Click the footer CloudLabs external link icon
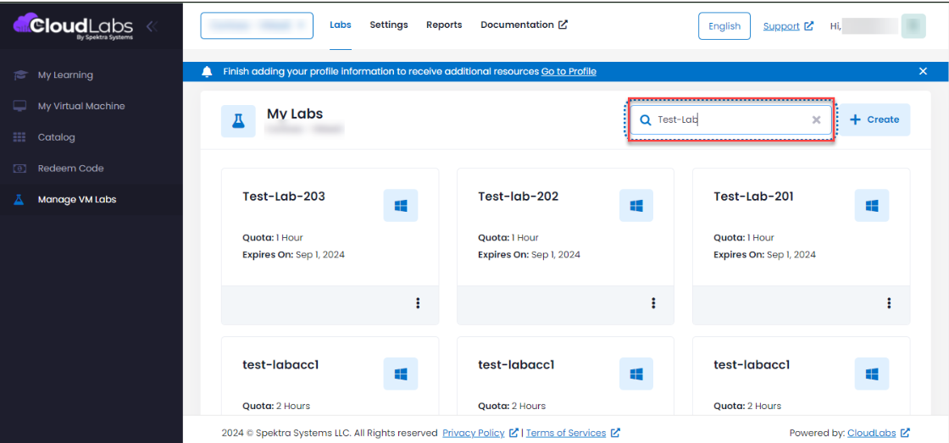Image resolution: width=949 pixels, height=443 pixels. coord(906,433)
